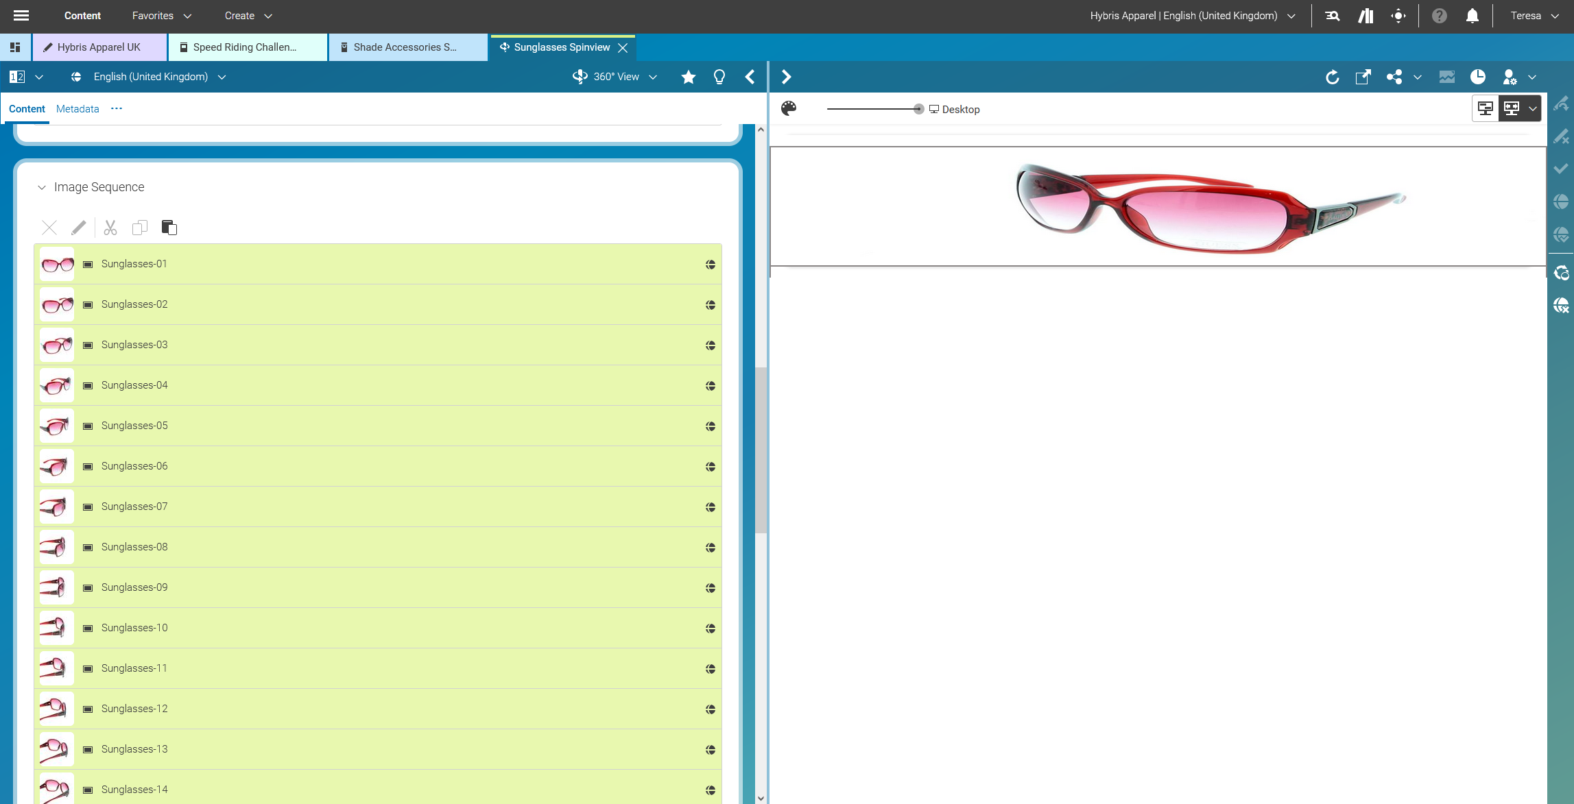Select the Sunglasses-05 thumbnail

click(x=57, y=426)
